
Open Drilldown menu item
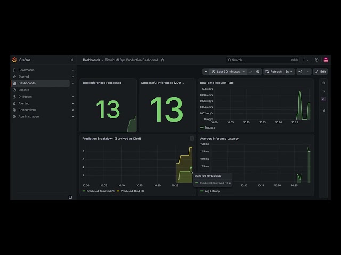point(25,97)
